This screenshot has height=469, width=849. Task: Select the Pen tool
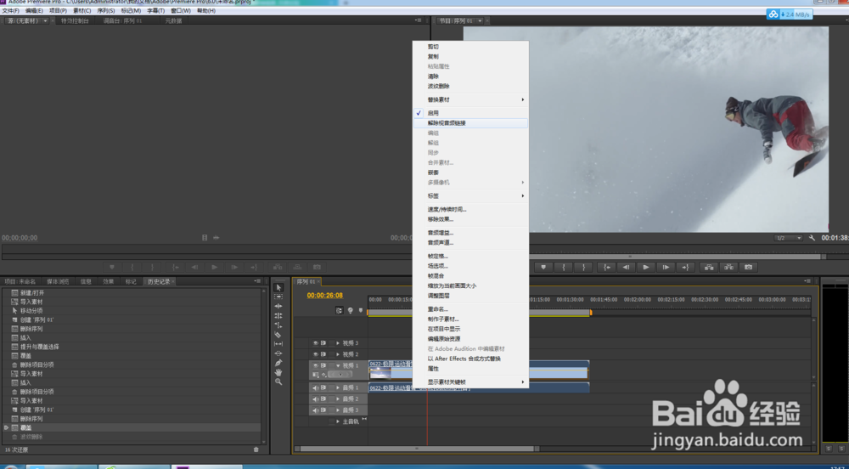tap(278, 363)
